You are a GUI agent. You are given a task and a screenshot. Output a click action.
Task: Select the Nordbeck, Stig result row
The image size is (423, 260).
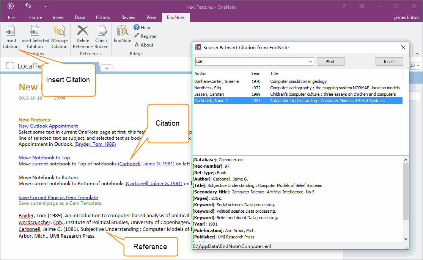(x=298, y=88)
